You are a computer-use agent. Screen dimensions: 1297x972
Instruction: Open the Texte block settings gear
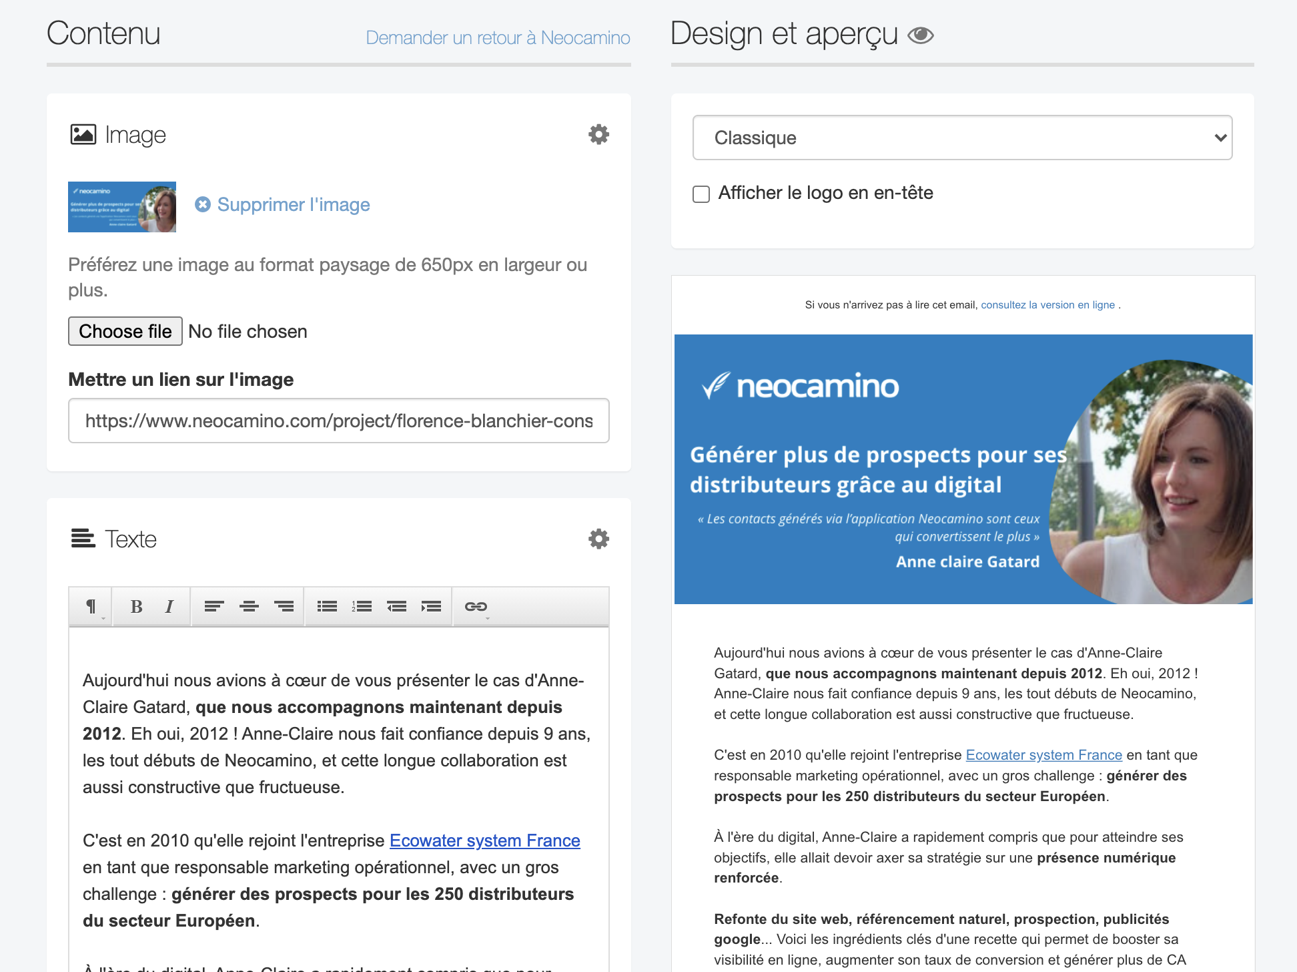(598, 539)
